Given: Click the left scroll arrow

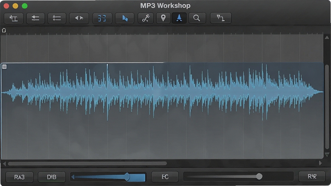Looking at the screenshot, I should (5, 163).
